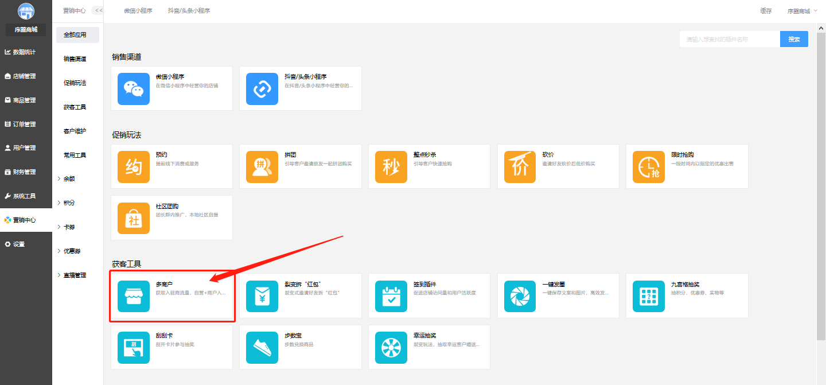Click the blue 搜索 button
This screenshot has height=385, width=826.
coord(794,39)
